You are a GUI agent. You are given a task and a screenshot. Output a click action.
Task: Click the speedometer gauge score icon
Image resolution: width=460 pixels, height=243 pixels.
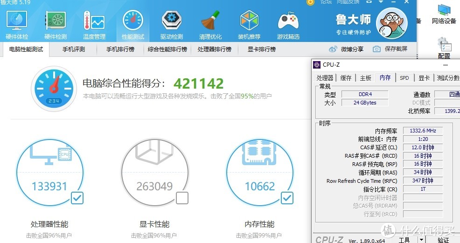tap(54, 89)
